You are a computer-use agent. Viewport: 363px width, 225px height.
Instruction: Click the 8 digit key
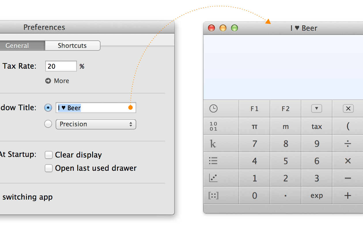(286, 144)
